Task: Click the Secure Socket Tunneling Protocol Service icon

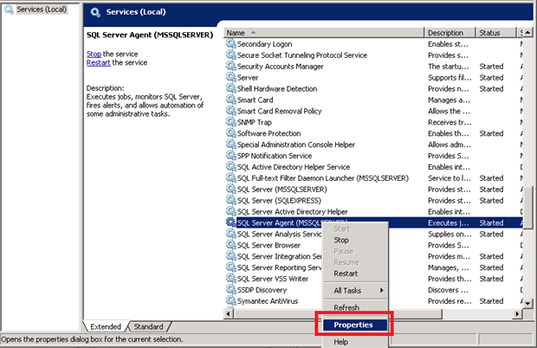Action: (x=231, y=55)
